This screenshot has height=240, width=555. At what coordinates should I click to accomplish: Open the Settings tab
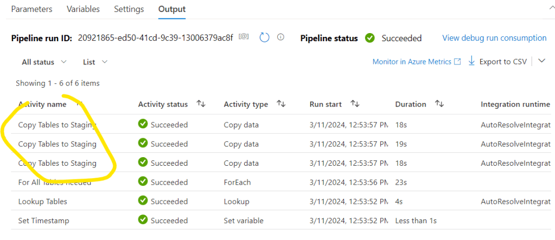(x=129, y=9)
